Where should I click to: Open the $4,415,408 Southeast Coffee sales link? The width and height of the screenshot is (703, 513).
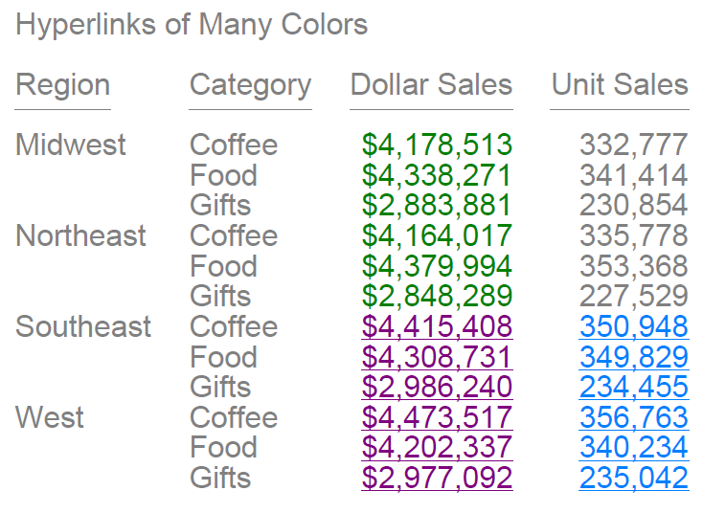click(x=437, y=326)
